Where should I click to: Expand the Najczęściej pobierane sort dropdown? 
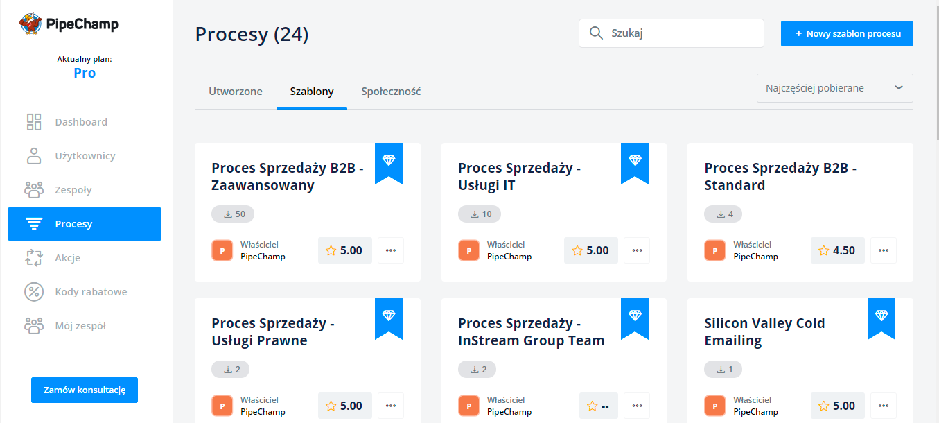834,88
